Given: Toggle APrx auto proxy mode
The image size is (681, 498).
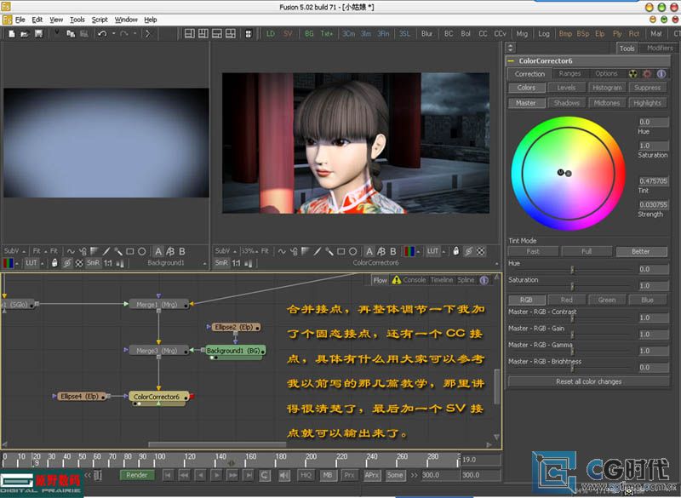Looking at the screenshot, I should coord(372,475).
